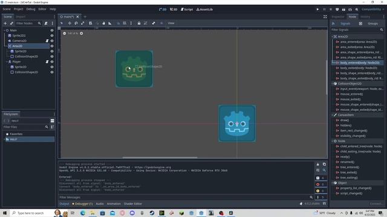The height and width of the screenshot is (217, 387).
Task: Run the current scene
Action: (x=343, y=10)
